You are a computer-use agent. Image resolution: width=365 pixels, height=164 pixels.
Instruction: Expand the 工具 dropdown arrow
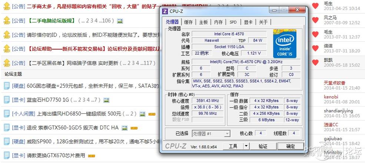coord(246,146)
